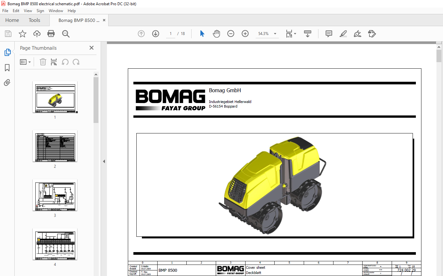Click the "724 002 29" drawing number
Viewport: 443px width, 276px height.
coord(406,270)
